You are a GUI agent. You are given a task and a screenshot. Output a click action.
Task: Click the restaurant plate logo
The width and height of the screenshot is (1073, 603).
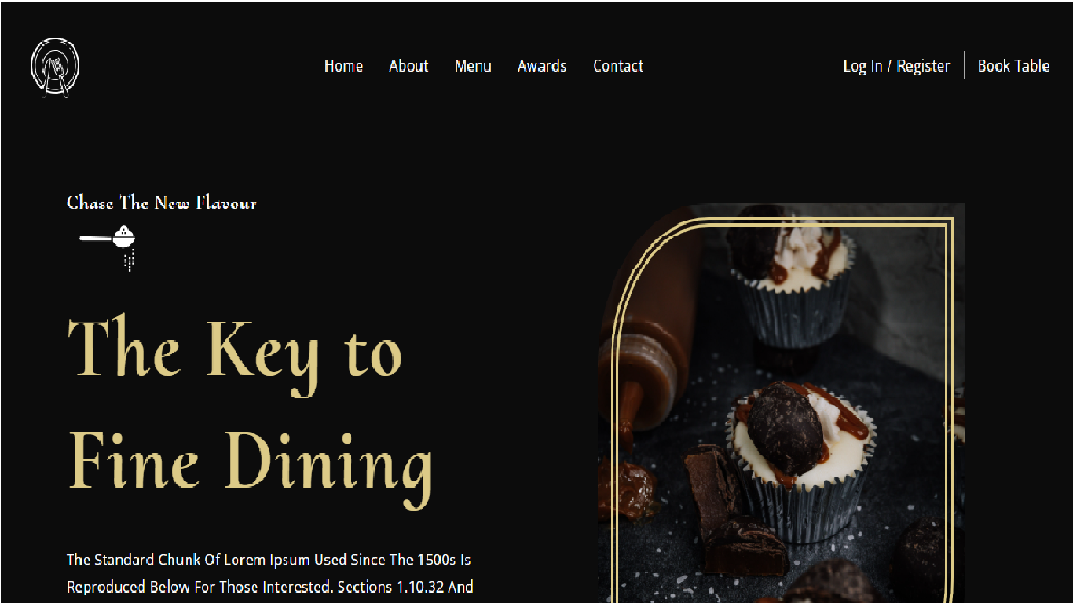click(x=55, y=68)
